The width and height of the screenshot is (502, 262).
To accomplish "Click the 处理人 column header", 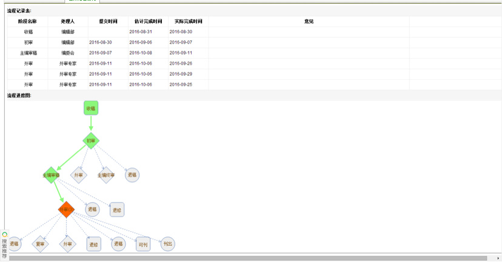I will point(68,21).
